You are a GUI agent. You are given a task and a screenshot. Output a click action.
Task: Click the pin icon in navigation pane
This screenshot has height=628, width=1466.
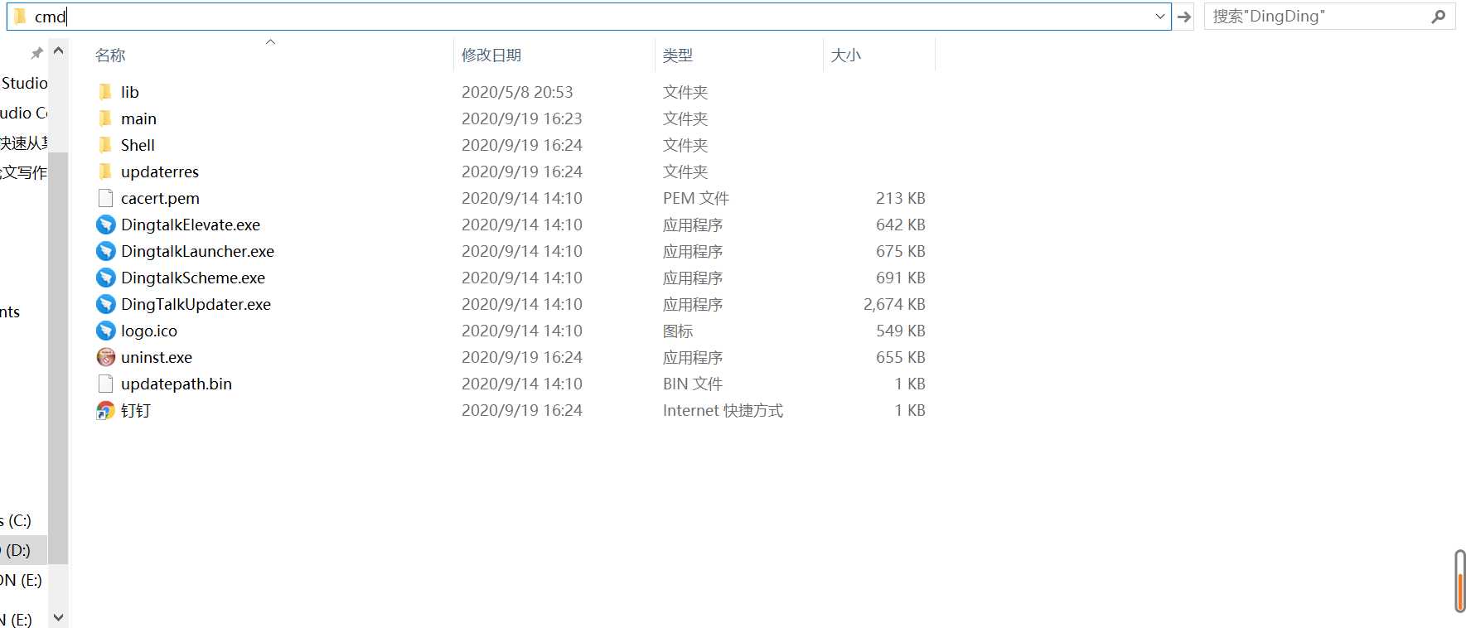click(36, 53)
